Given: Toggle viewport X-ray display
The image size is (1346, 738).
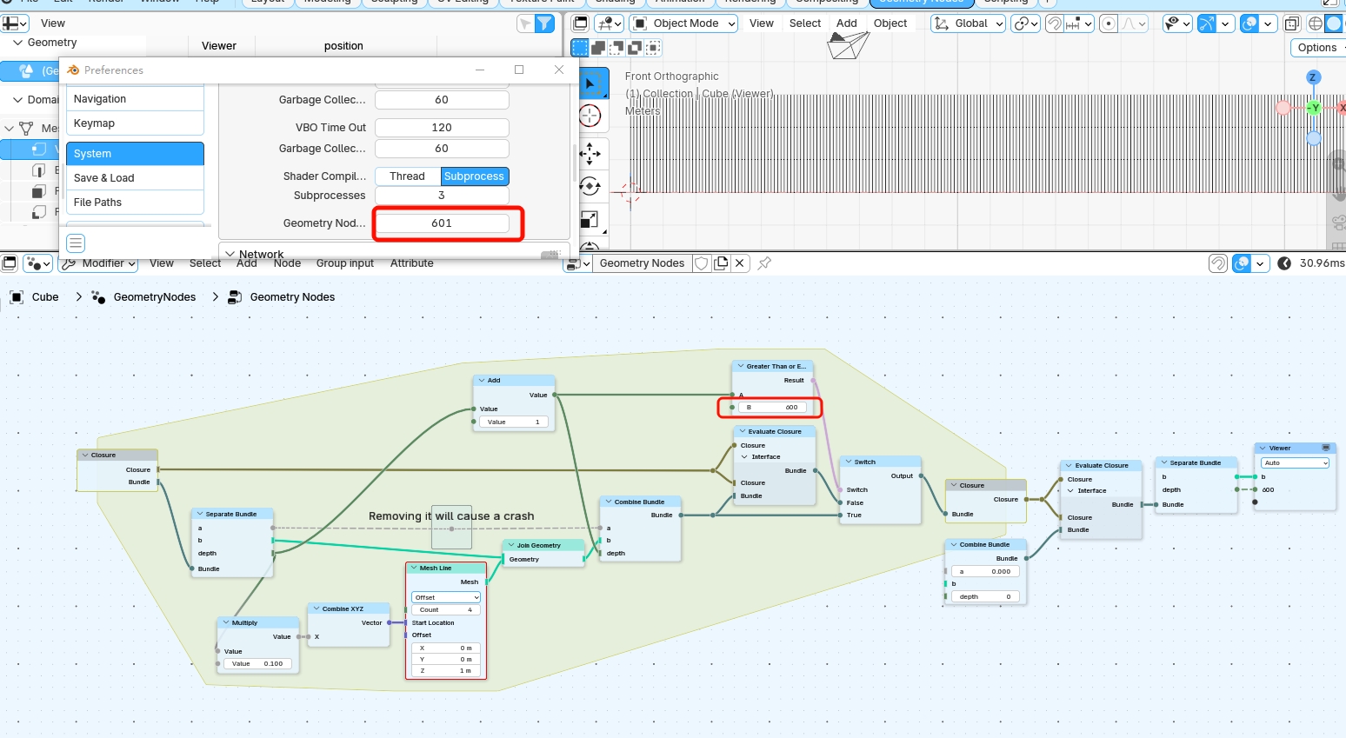Looking at the screenshot, I should pos(1292,23).
